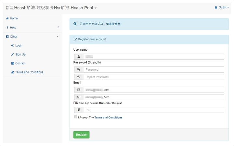Click the Login arrow icon

[x=13, y=46]
